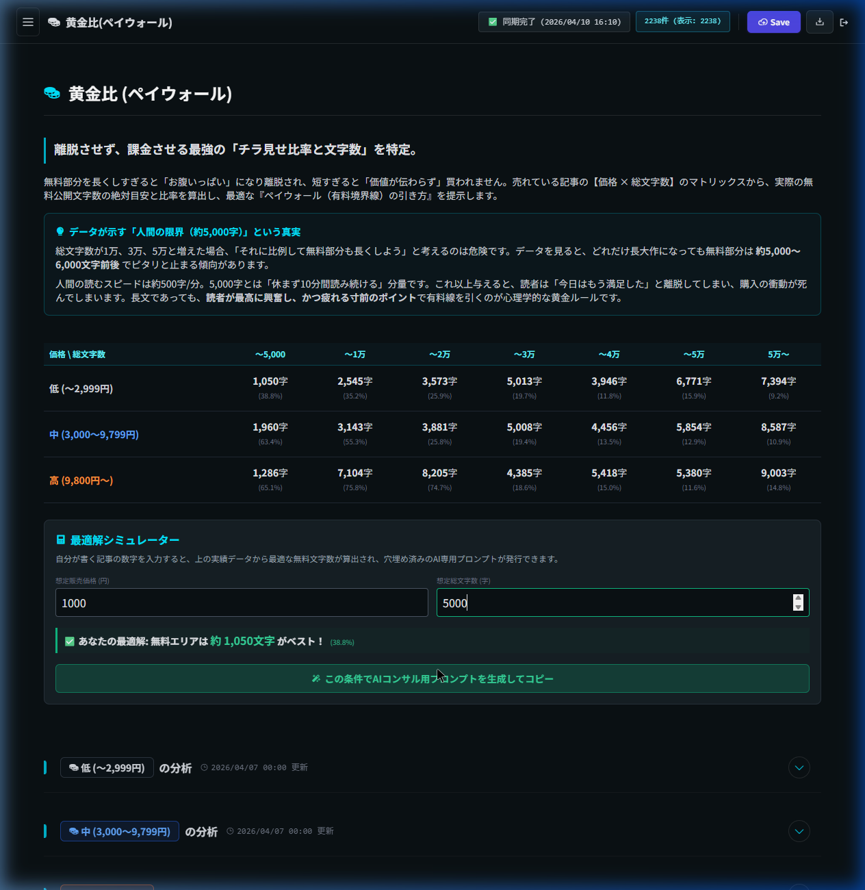Expand the 中(3,000〜9,799円) analysis section
Image resolution: width=865 pixels, height=890 pixels.
[x=799, y=831]
